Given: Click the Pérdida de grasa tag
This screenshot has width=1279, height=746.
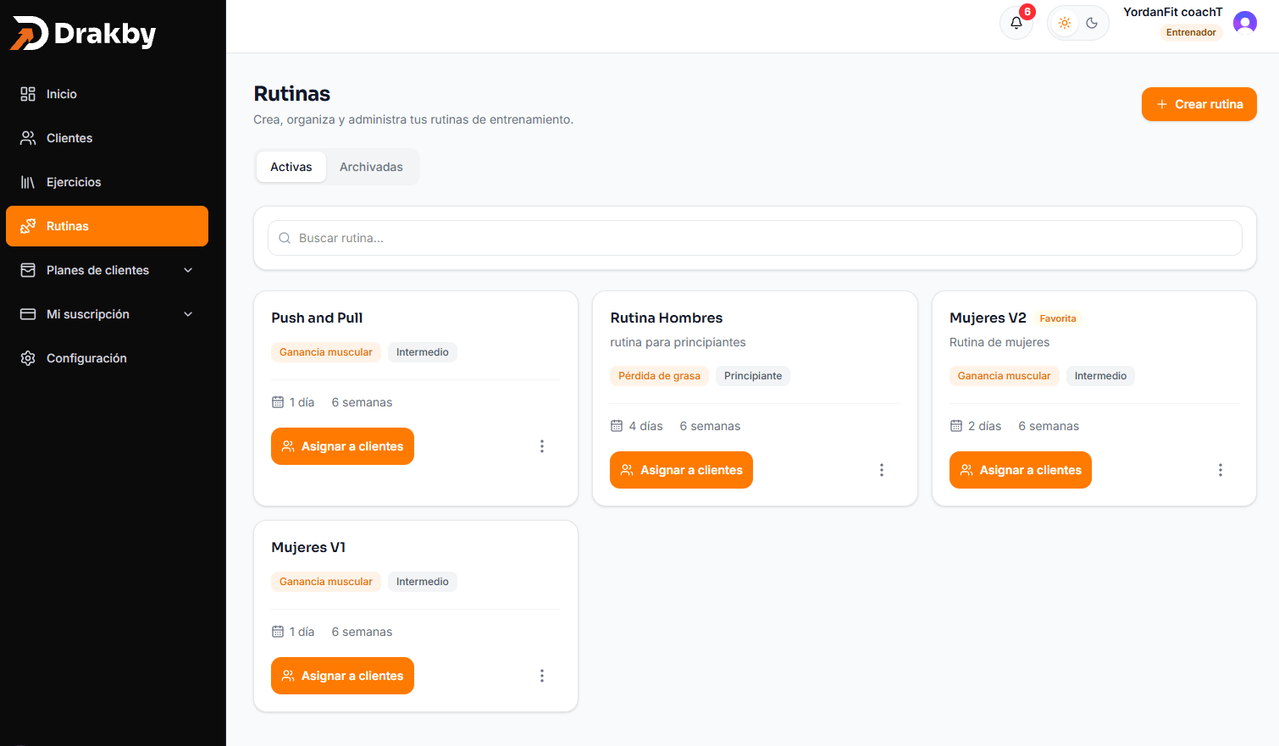Looking at the screenshot, I should coord(659,376).
